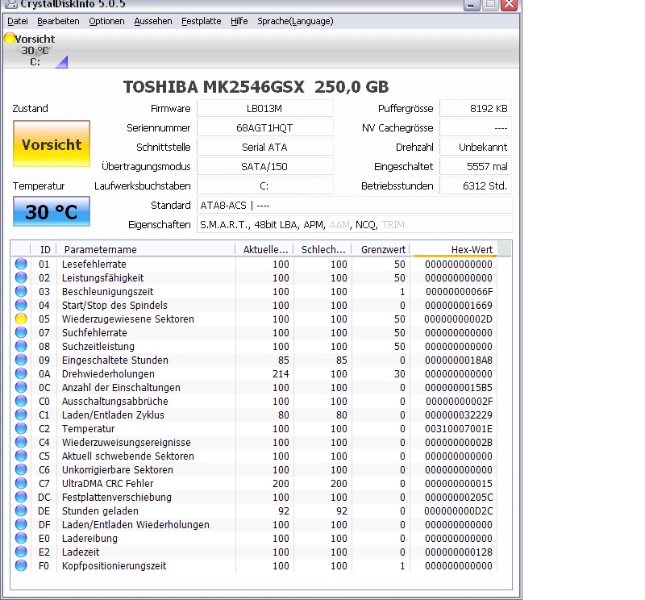The width and height of the screenshot is (645, 600).
Task: Select hex value 0000000018A8 for Eingeschaltete Stunden
Action: [x=458, y=360]
